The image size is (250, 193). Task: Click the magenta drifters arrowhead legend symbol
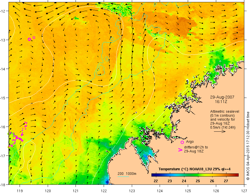click(180, 150)
